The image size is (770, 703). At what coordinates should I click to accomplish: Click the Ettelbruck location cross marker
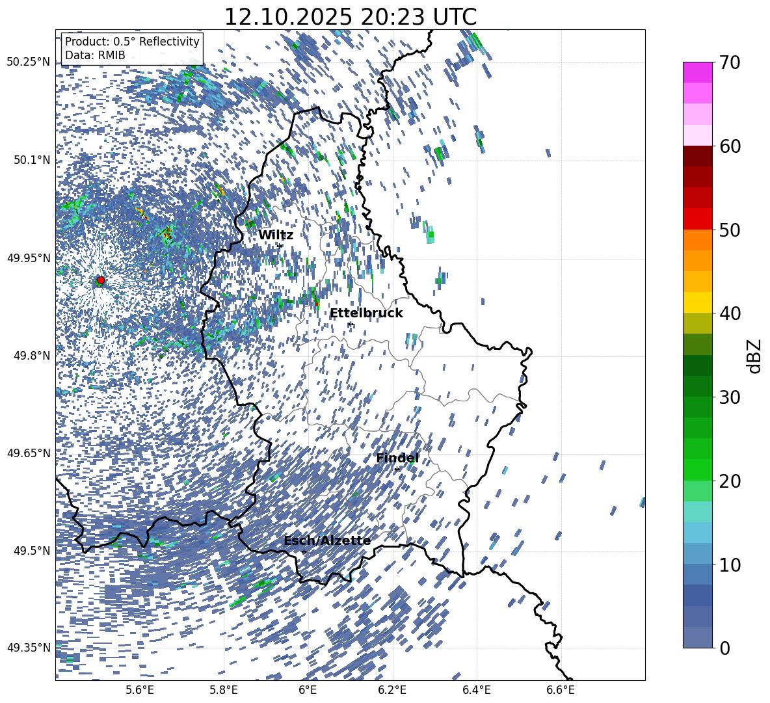[350, 324]
